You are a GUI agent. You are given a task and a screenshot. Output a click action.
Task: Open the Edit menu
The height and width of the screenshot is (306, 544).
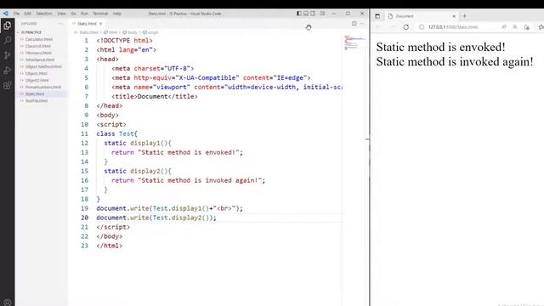pos(28,14)
